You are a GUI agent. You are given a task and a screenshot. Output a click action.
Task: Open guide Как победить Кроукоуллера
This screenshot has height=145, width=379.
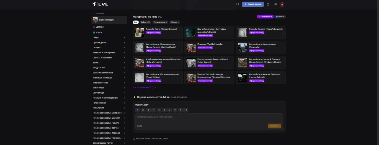point(261,48)
